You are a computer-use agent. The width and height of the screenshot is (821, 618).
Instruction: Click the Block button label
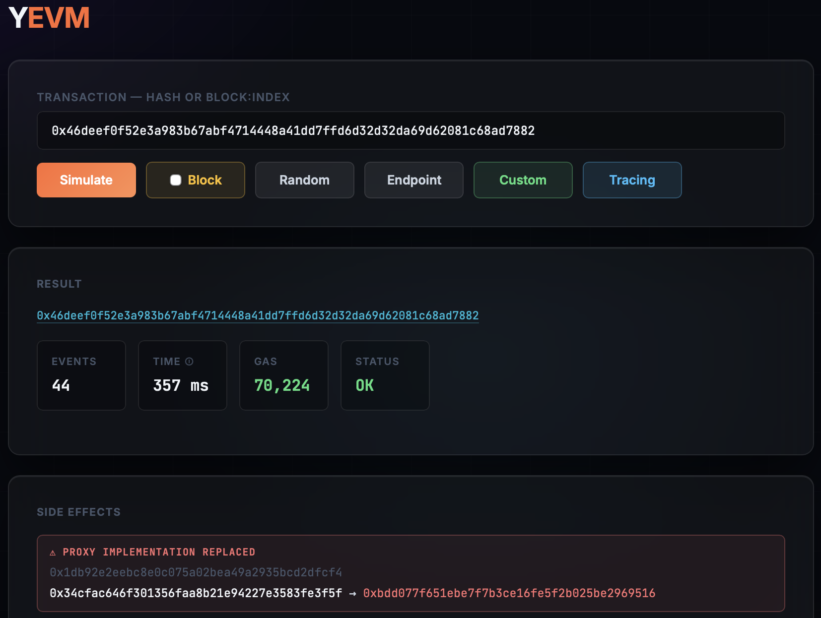click(205, 180)
